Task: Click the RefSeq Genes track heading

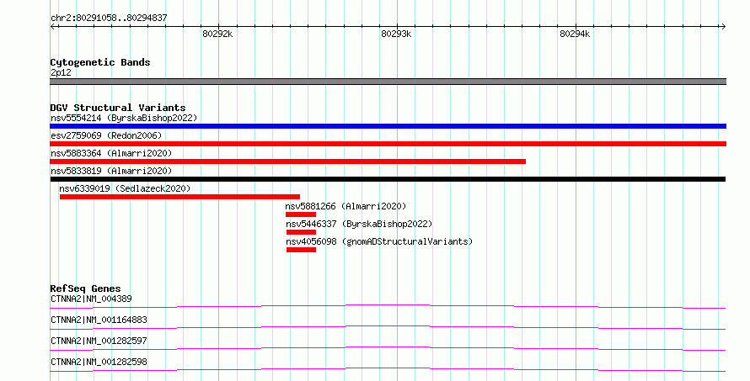Action: tap(85, 288)
